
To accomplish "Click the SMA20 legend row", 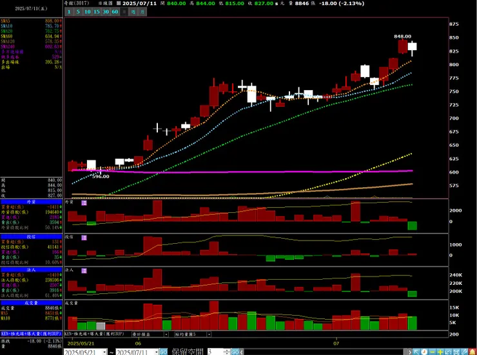I will click(x=32, y=32).
